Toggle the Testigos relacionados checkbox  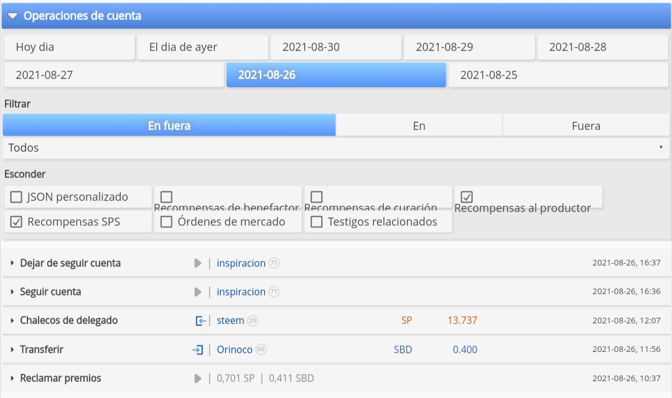coord(317,222)
